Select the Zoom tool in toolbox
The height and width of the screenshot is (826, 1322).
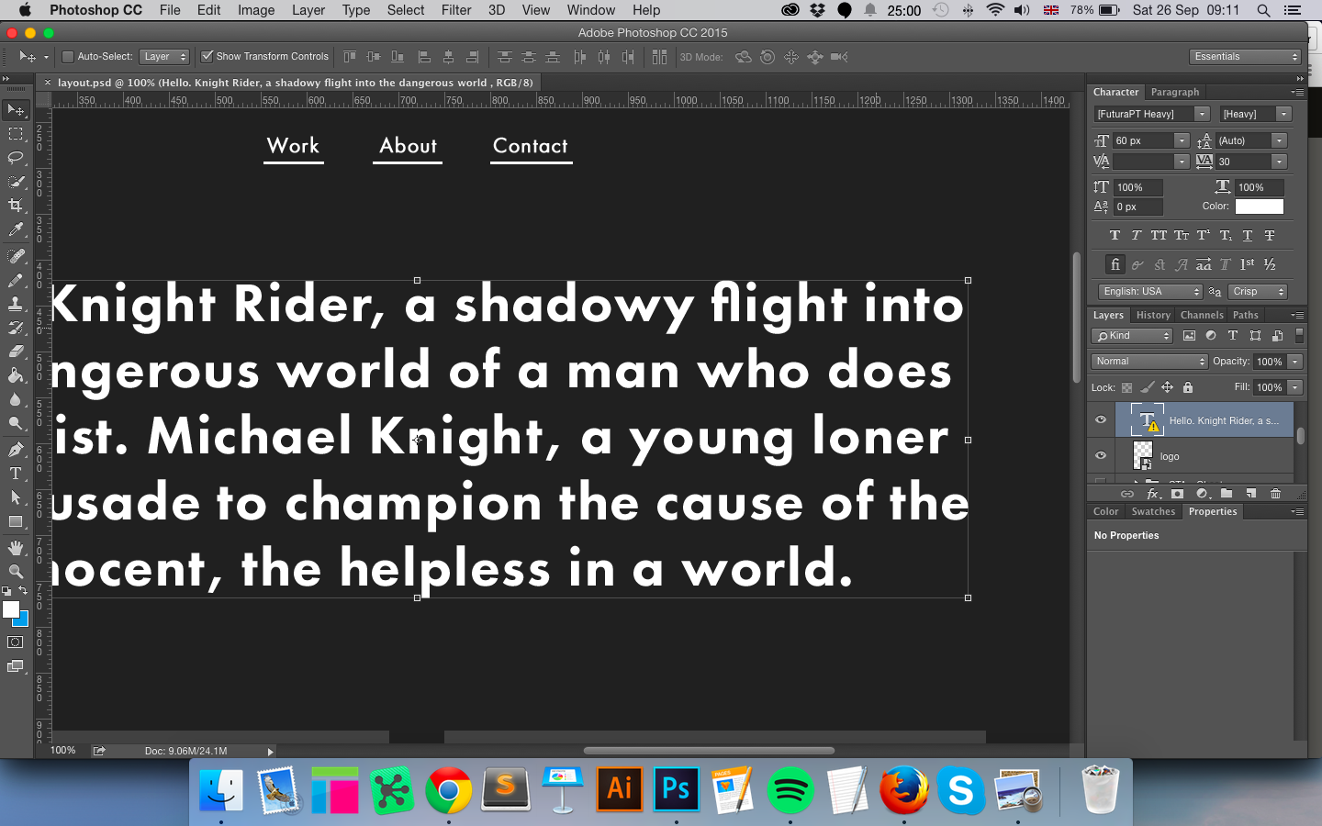click(x=16, y=572)
